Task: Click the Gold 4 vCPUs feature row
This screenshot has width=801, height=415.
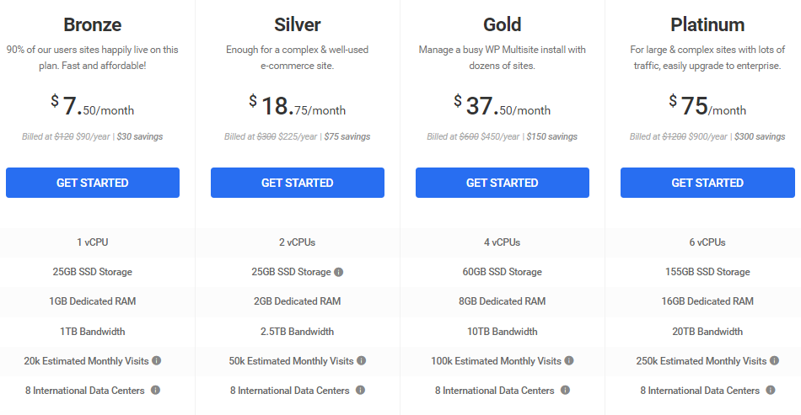Action: pyautogui.click(x=503, y=242)
